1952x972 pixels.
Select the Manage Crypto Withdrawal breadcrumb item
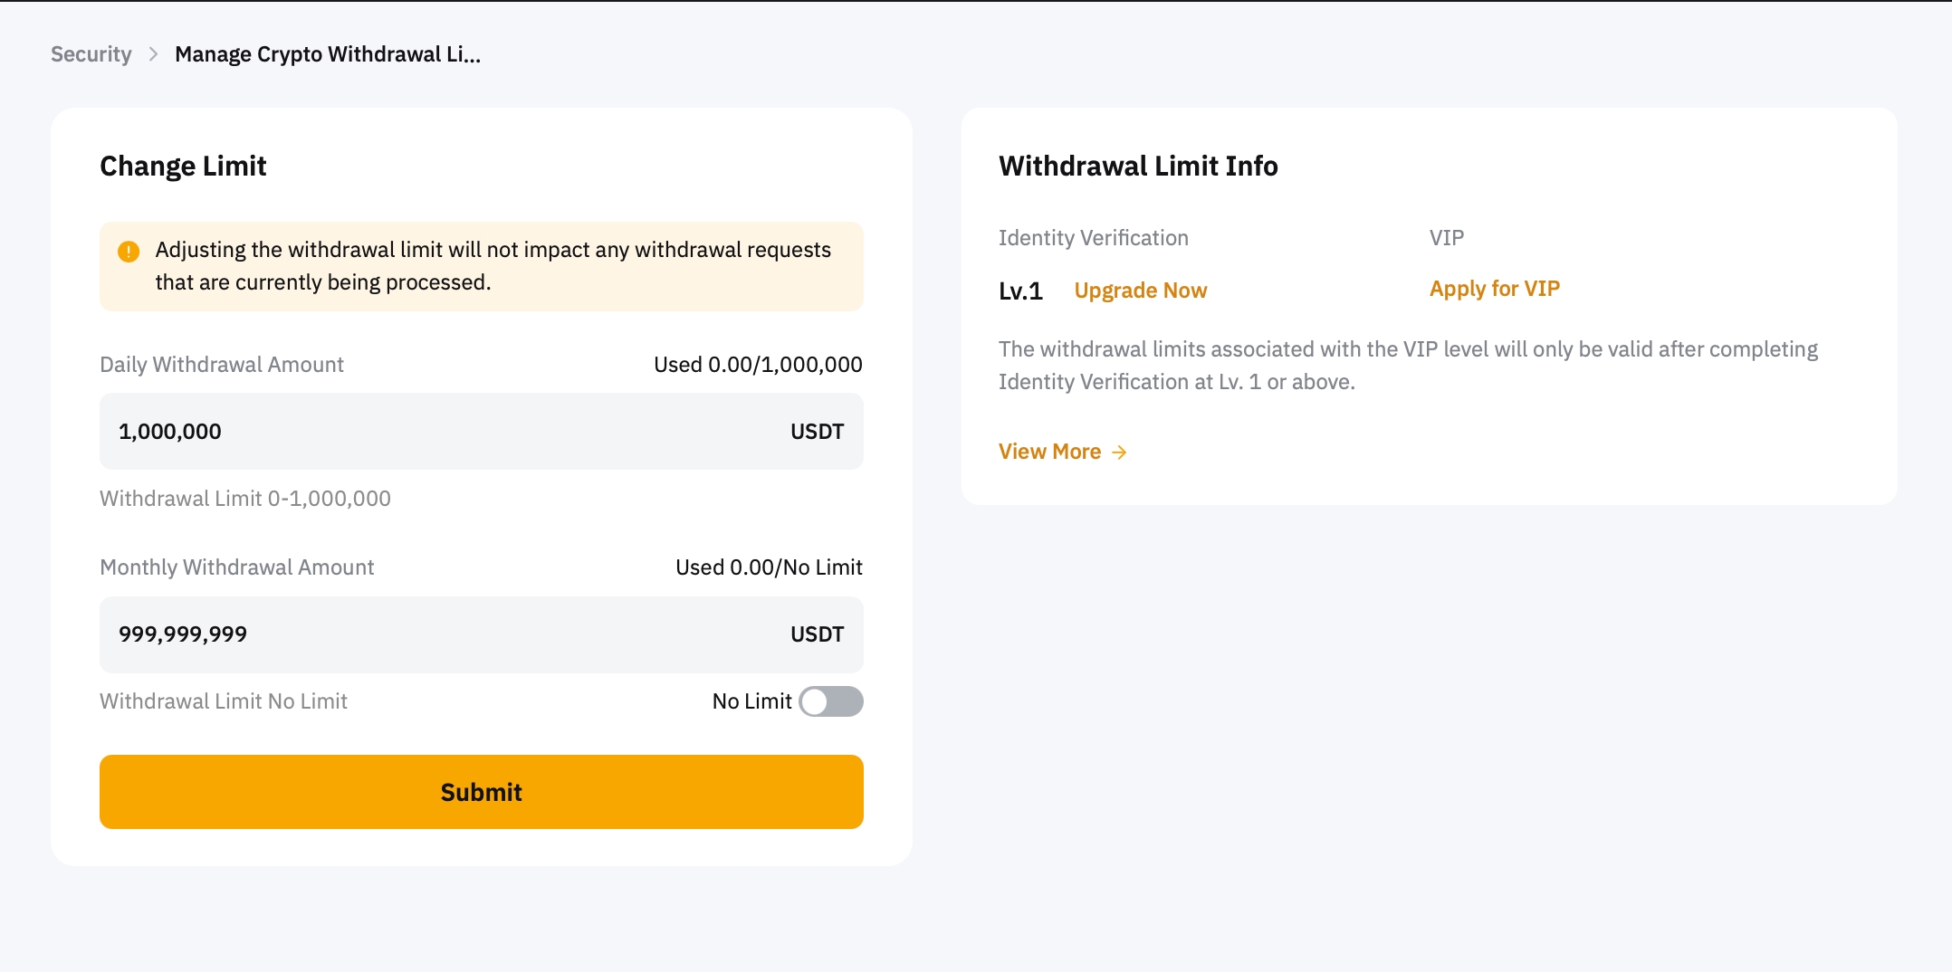point(327,54)
